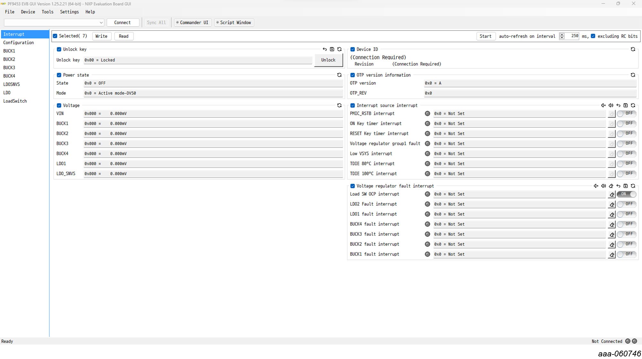Click the undo icon in Unlock key panel

click(x=324, y=49)
